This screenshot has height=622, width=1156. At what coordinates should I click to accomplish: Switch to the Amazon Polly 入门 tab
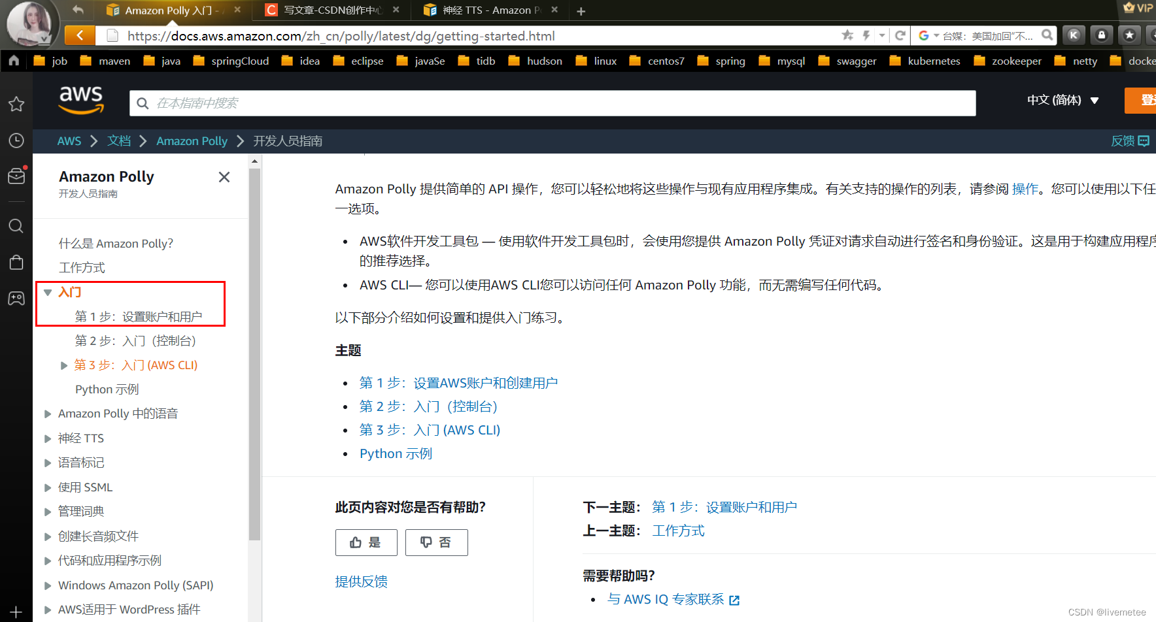pos(171,10)
